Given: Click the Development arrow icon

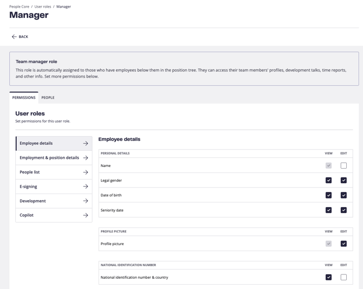Looking at the screenshot, I should pyautogui.click(x=86, y=201).
